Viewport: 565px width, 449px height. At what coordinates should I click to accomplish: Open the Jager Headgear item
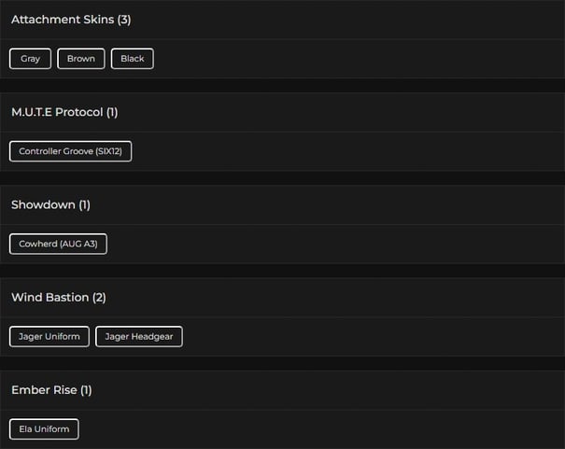[x=139, y=336]
